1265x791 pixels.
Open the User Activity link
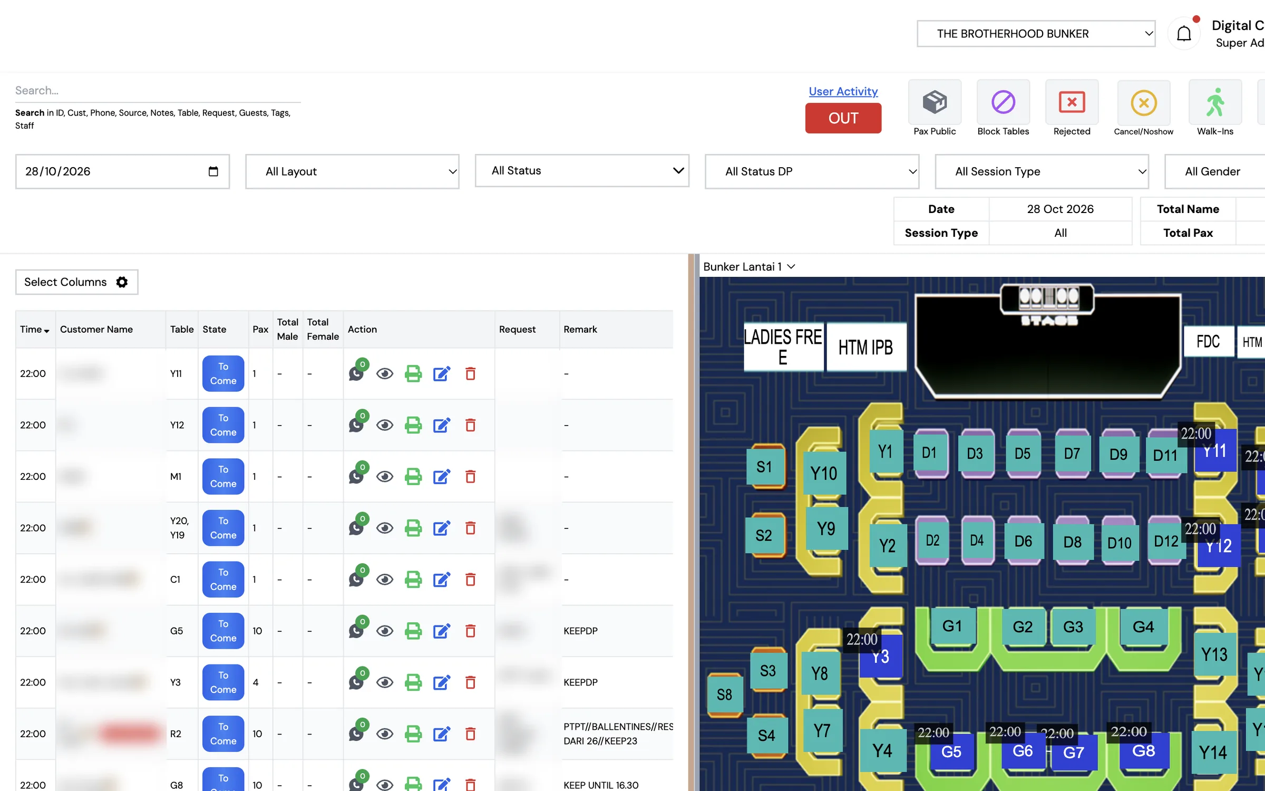point(843,91)
